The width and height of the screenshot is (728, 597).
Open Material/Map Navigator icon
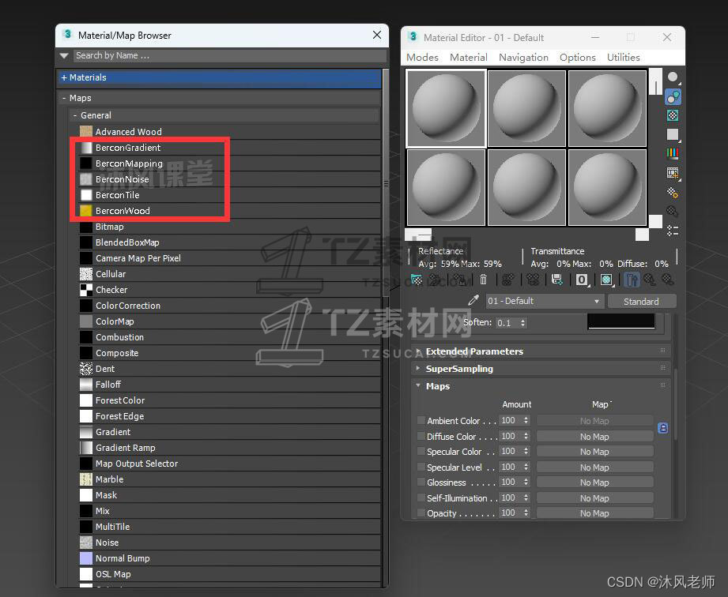tap(673, 230)
